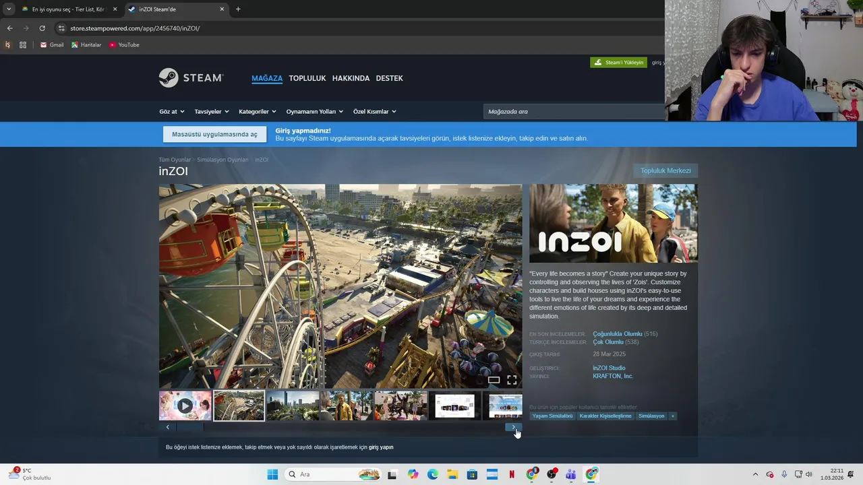Select the city skyline screenshot thumbnail
This screenshot has height=485, width=863.
pyautogui.click(x=293, y=406)
